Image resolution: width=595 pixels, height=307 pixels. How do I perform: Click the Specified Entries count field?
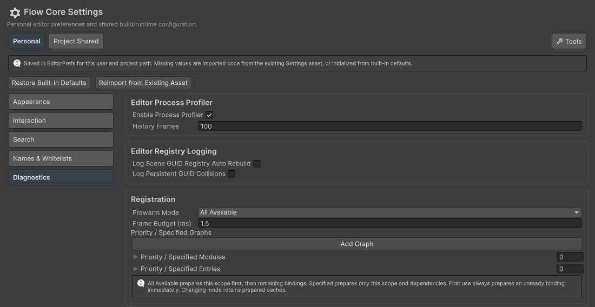click(x=570, y=269)
